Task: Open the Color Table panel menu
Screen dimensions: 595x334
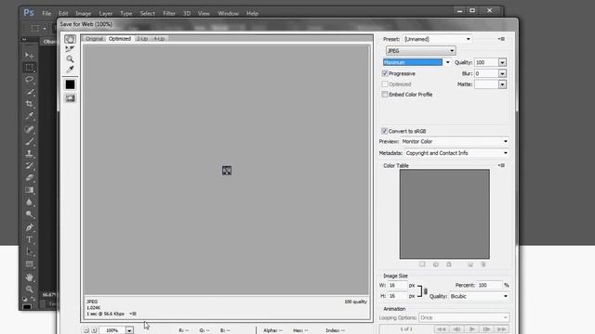Action: click(502, 165)
